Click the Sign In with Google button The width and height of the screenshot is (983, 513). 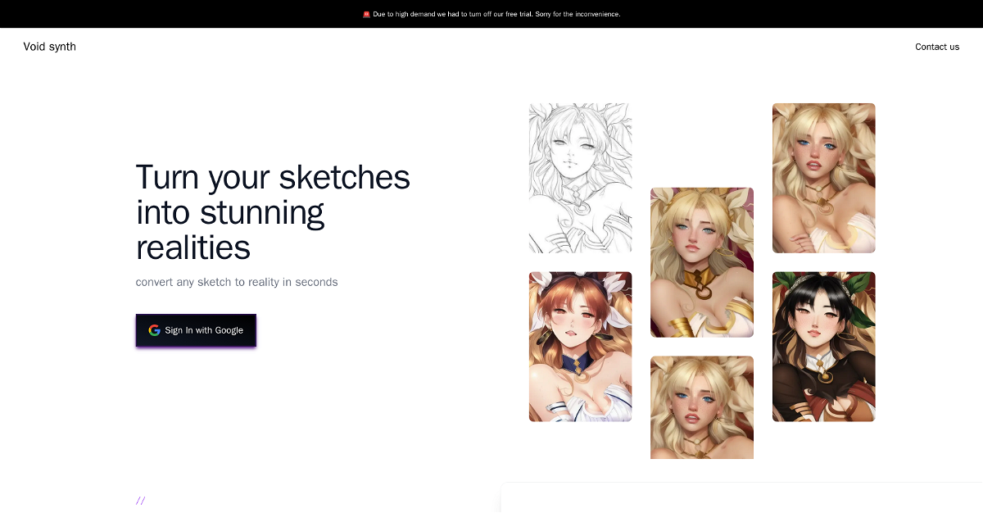pos(196,330)
